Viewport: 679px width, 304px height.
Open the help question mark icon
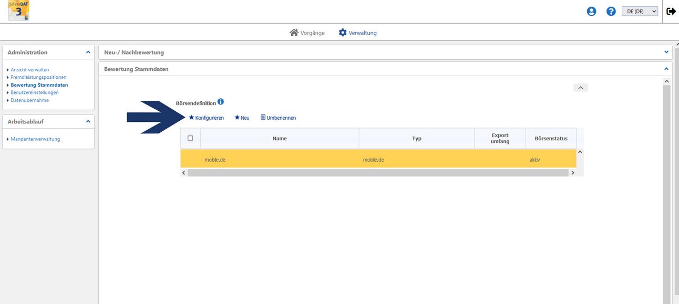point(611,12)
